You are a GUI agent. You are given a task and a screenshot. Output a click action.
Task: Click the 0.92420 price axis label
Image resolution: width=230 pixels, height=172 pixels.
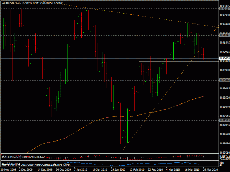[225, 24]
